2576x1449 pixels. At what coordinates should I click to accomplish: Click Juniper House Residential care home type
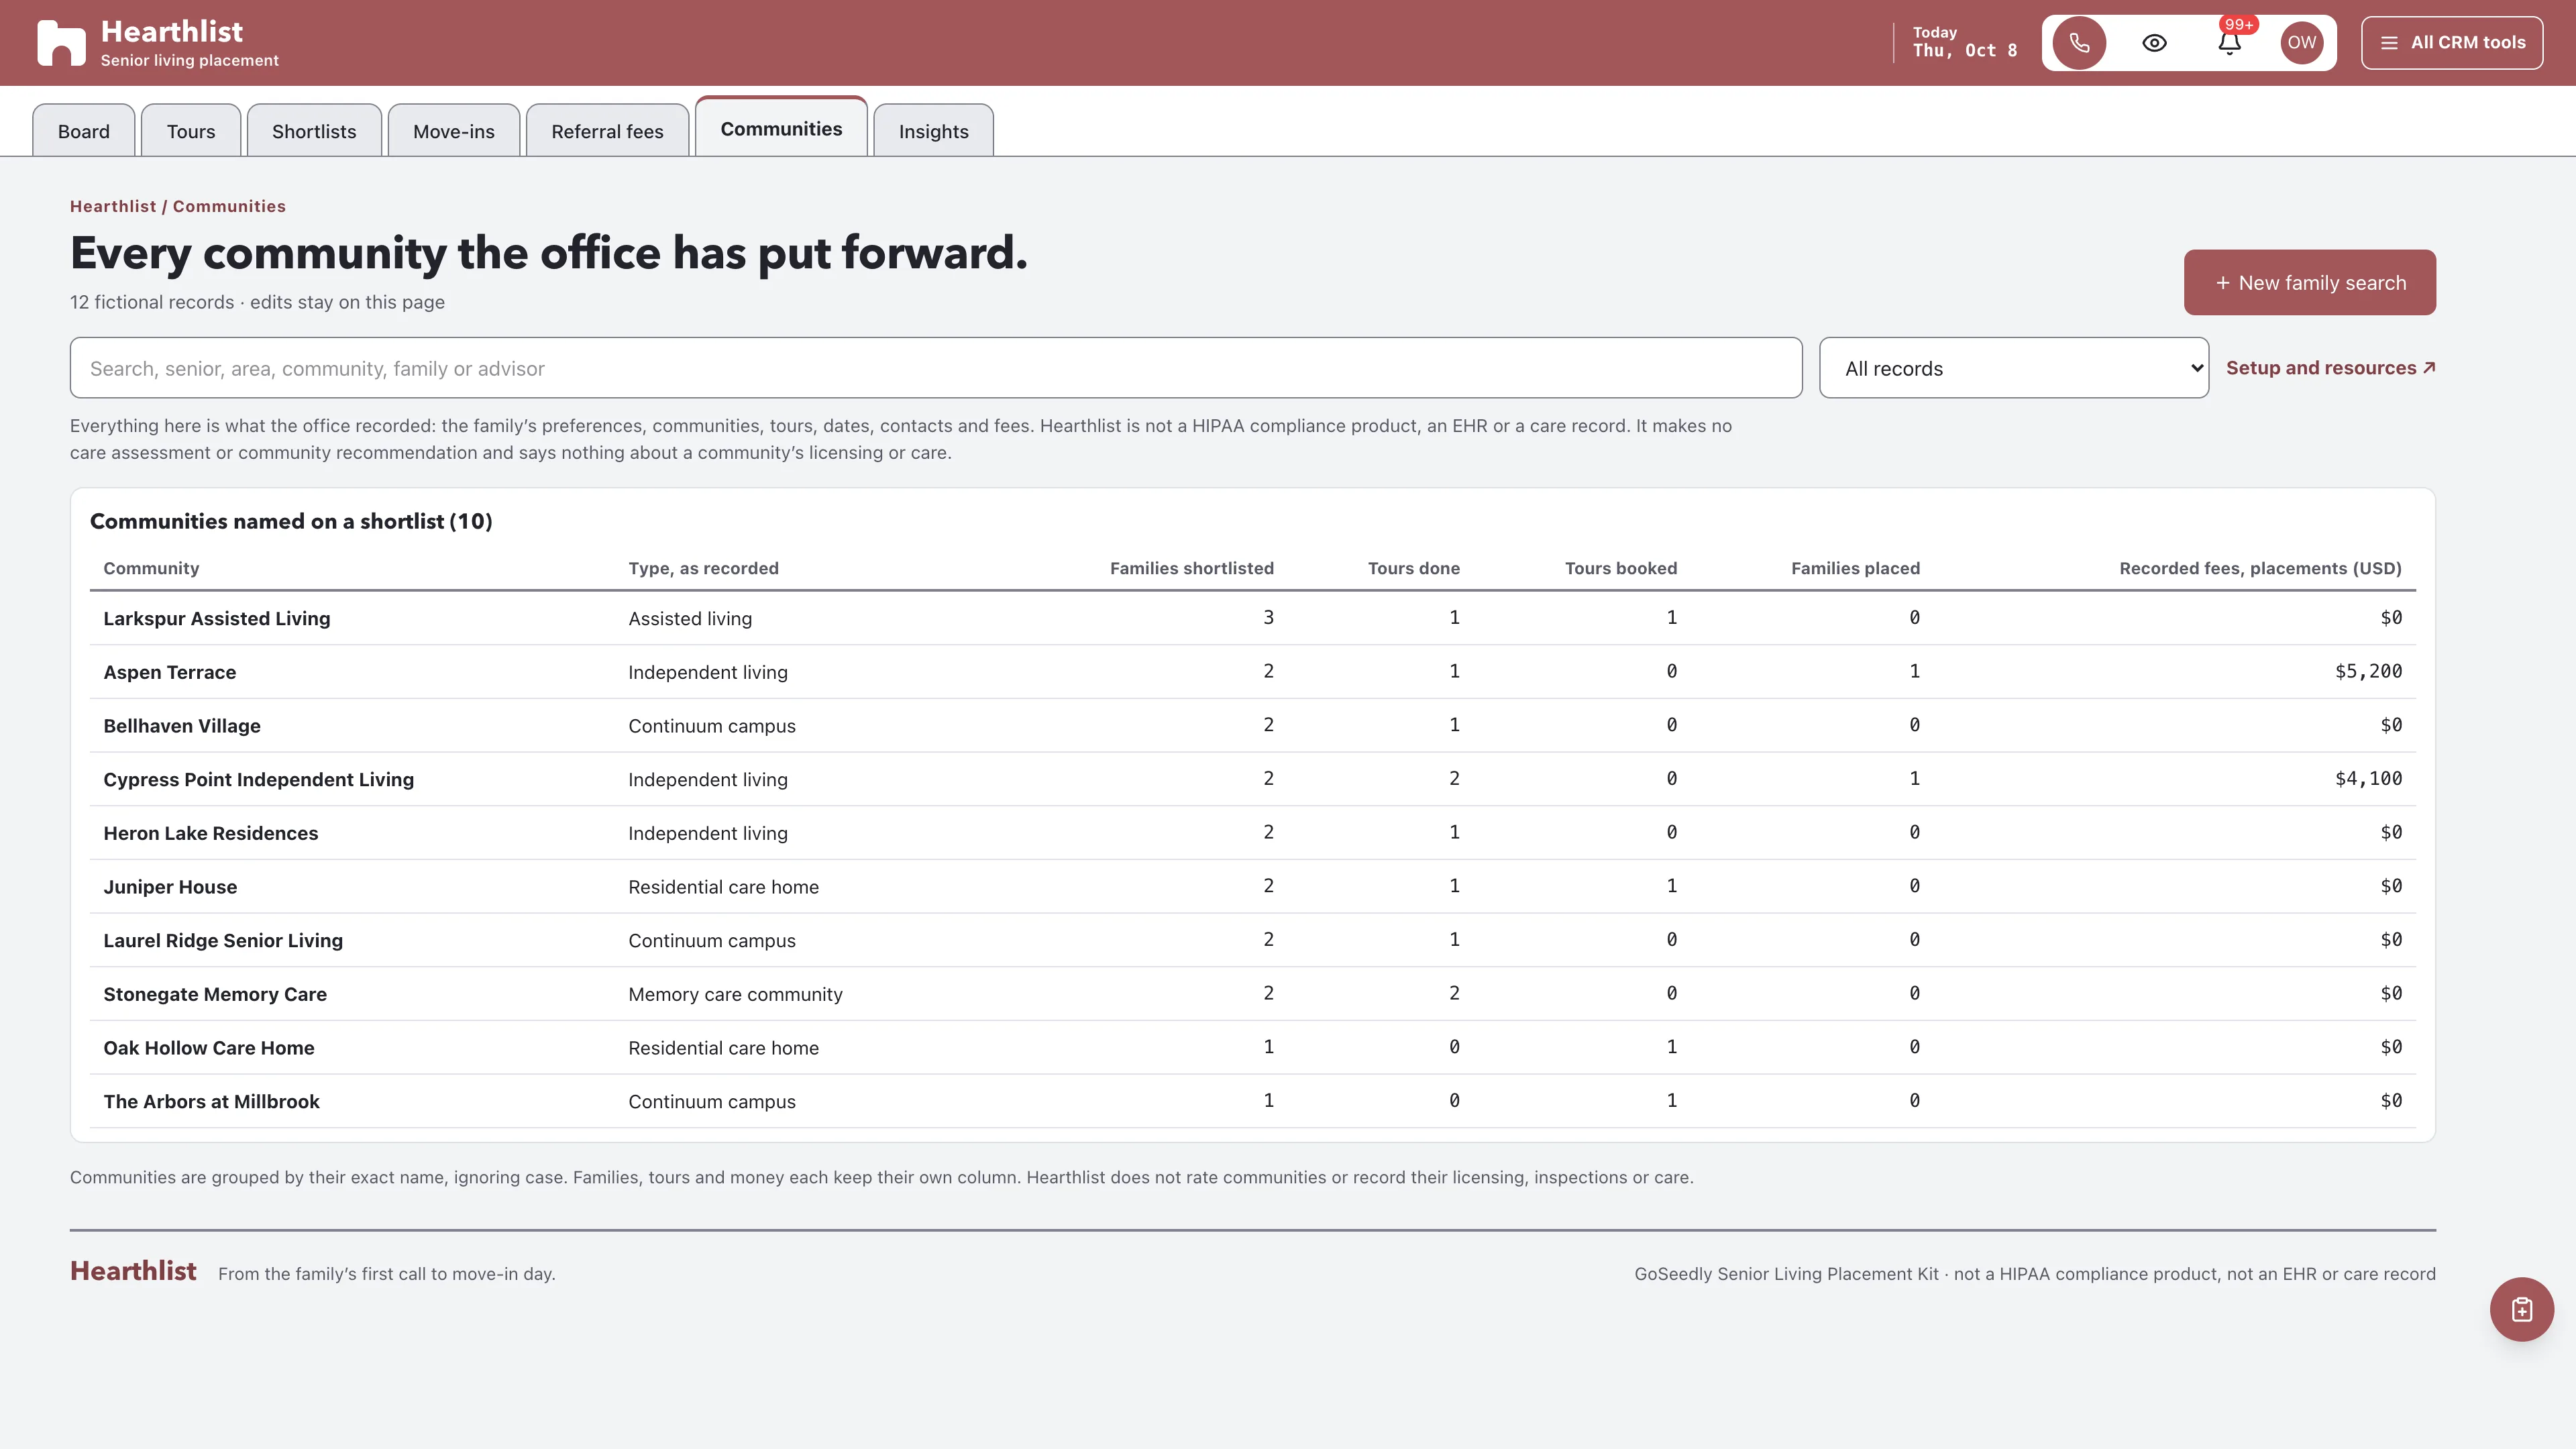pos(723,887)
